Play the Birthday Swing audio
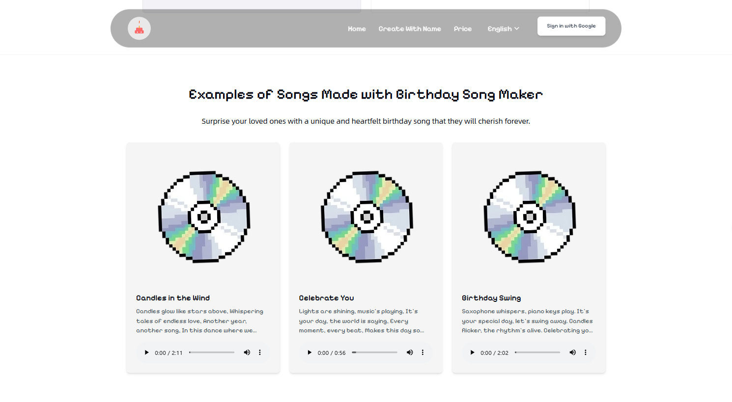The width and height of the screenshot is (732, 402). tap(472, 352)
